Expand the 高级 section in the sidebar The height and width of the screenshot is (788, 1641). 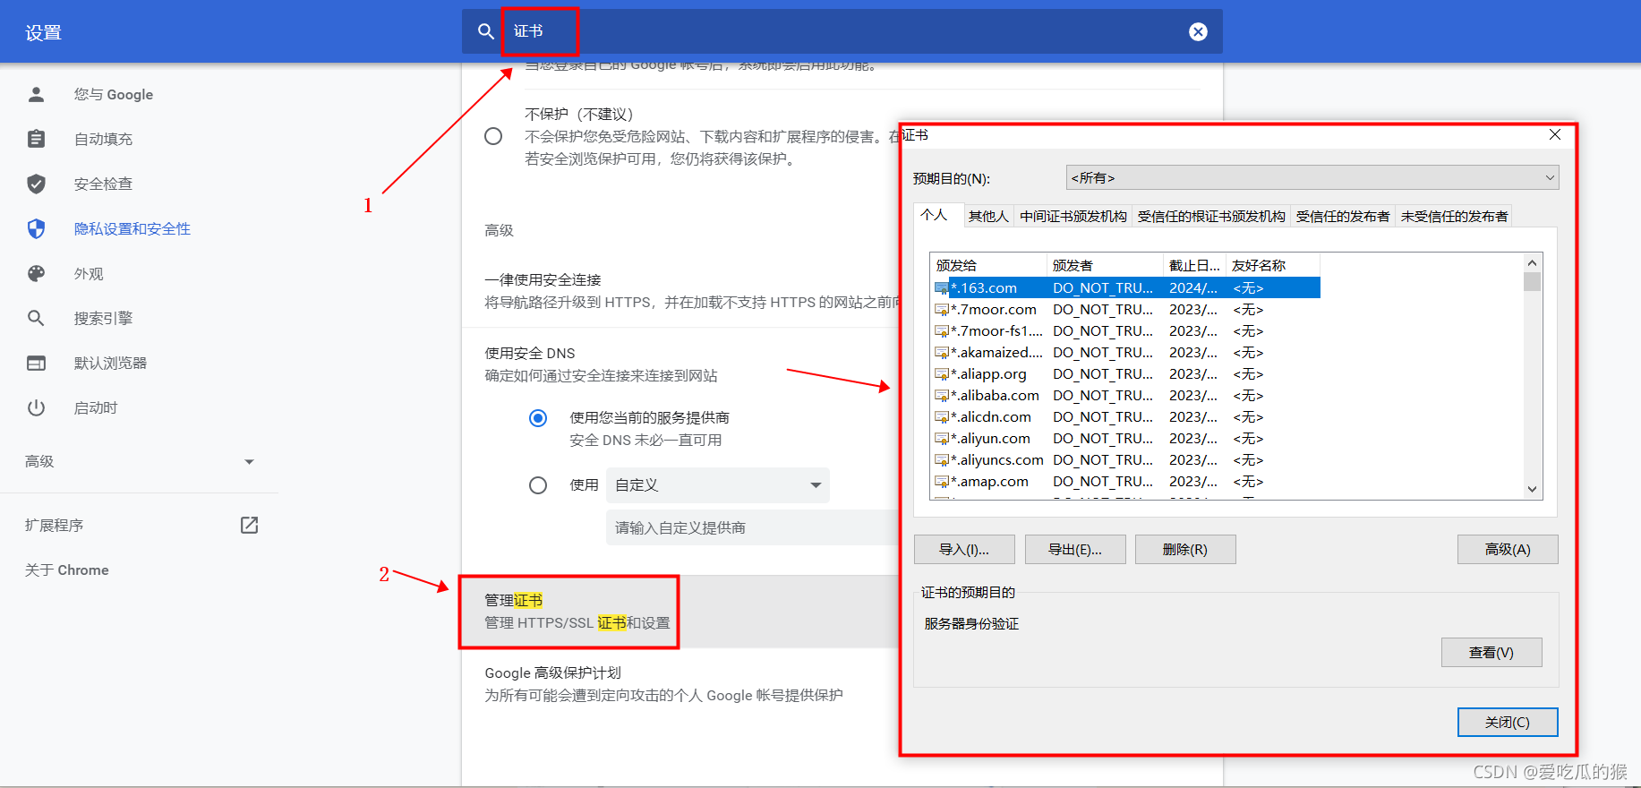(x=139, y=461)
